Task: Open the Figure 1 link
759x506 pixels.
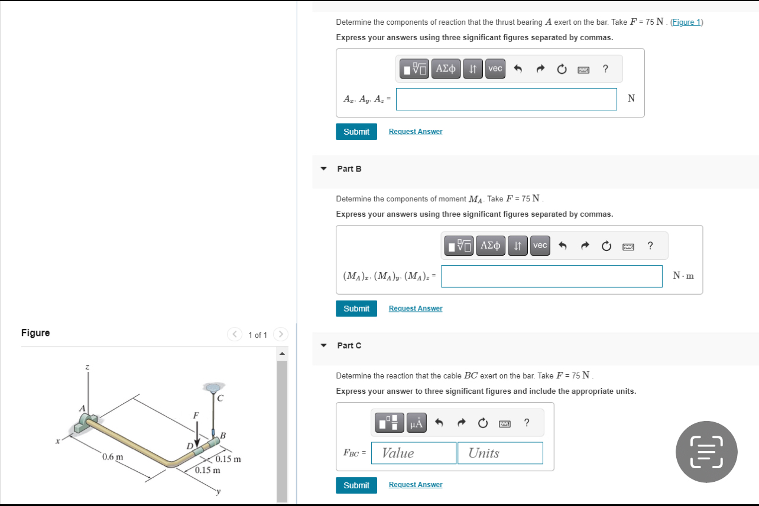Action: pos(686,22)
